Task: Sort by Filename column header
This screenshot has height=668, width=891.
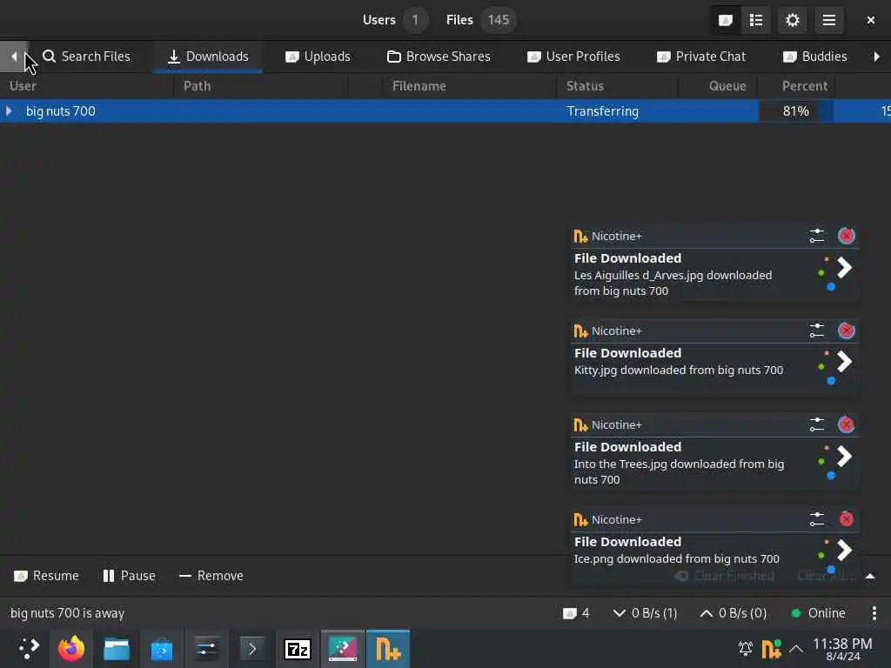Action: (469, 86)
